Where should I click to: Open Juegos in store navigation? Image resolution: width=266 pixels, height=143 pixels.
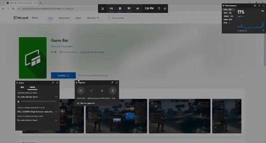pos(78,18)
